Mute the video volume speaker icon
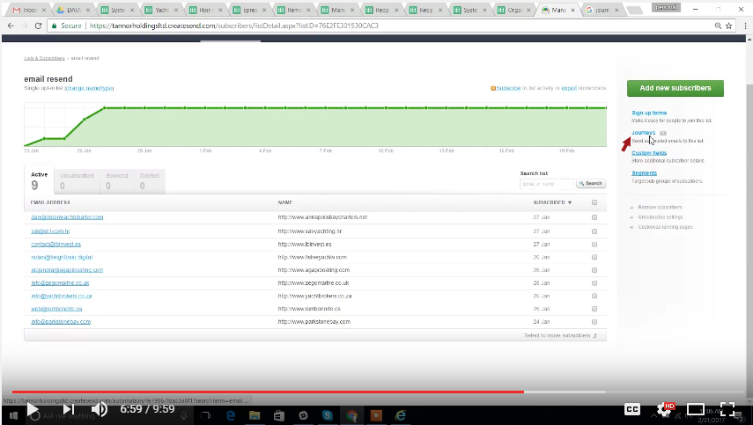753x425 pixels. 100,409
